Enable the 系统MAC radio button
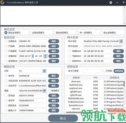The width and height of the screenshot is (126, 123). tap(70, 61)
